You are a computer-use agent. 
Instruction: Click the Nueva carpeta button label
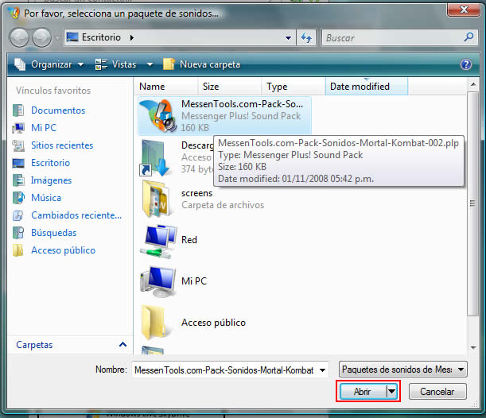point(210,64)
